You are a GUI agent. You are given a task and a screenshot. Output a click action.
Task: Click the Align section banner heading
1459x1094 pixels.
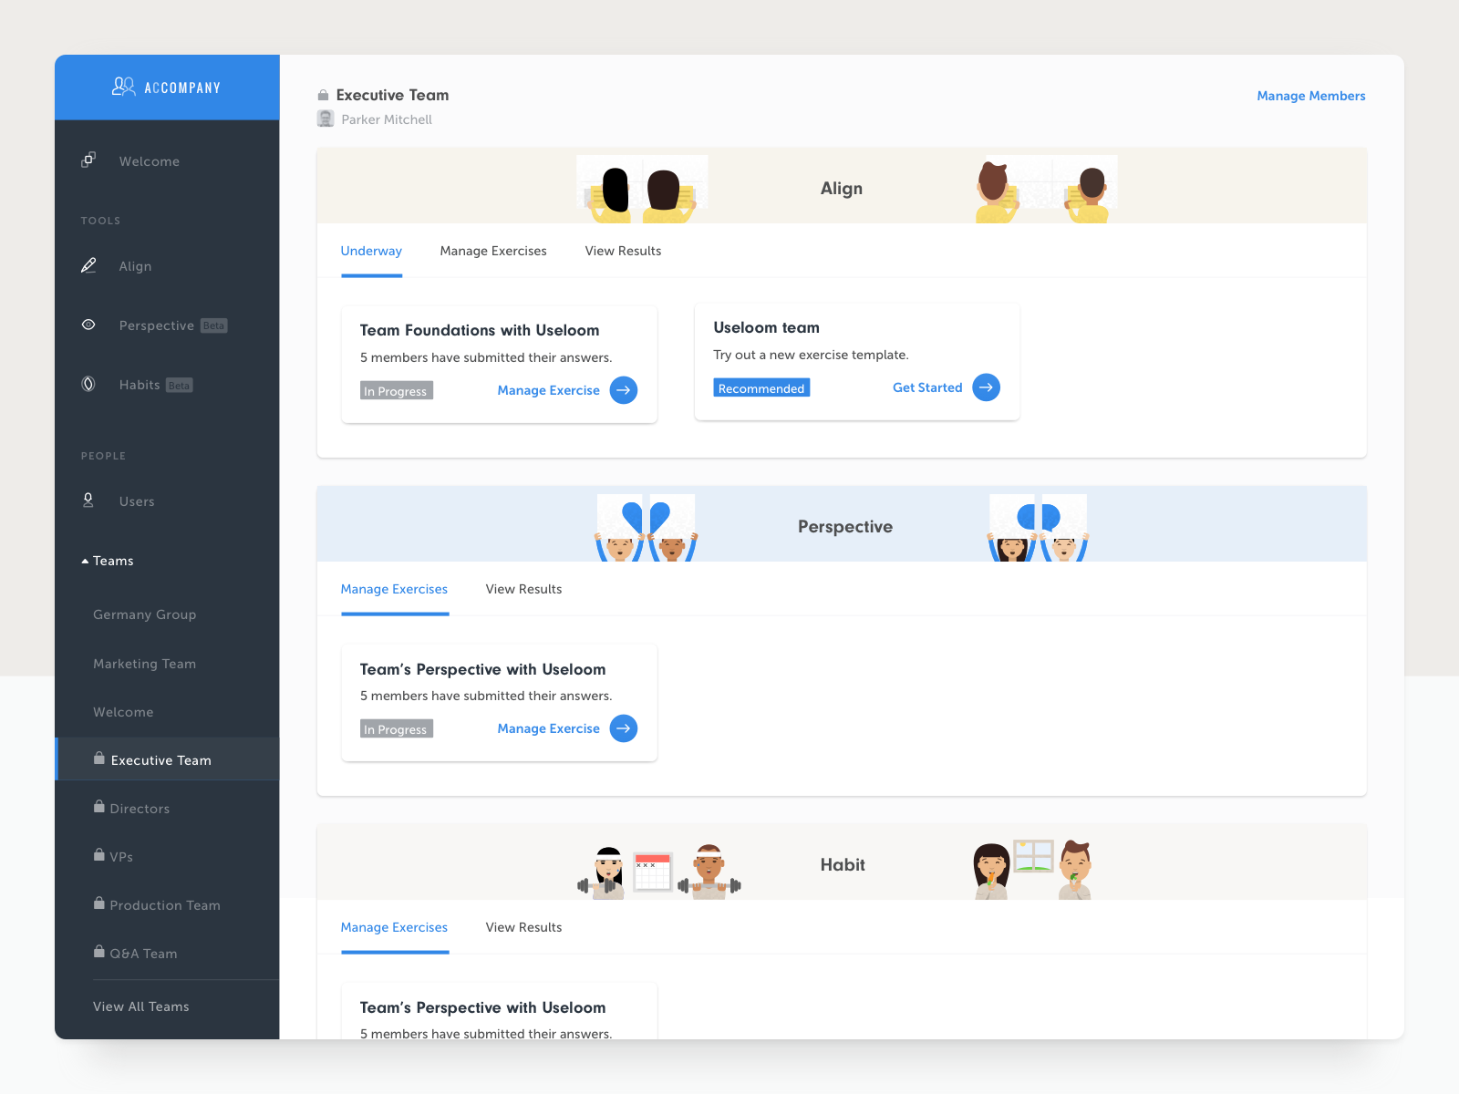pyautogui.click(x=842, y=189)
